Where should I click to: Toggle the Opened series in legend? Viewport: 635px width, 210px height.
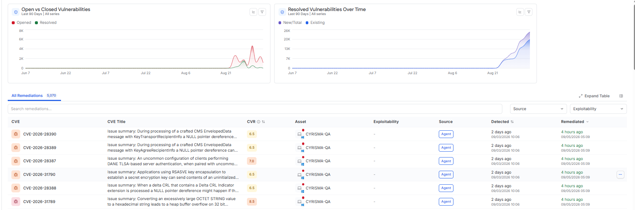(21, 23)
